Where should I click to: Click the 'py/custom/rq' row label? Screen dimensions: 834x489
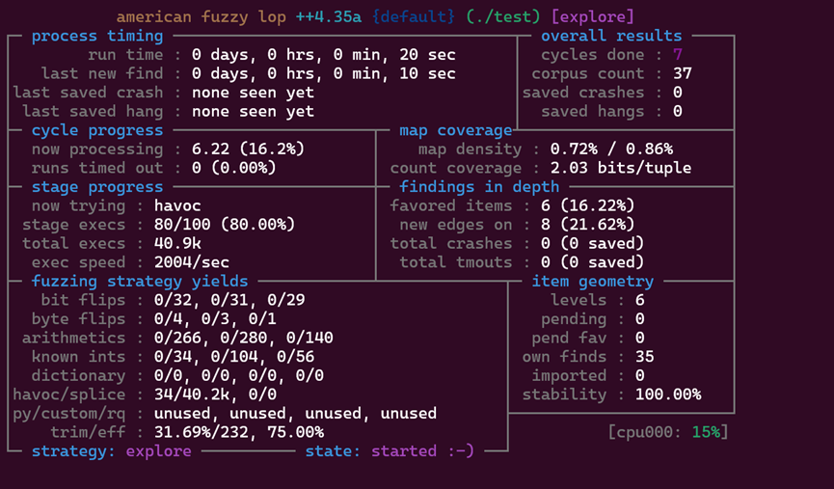(x=69, y=414)
